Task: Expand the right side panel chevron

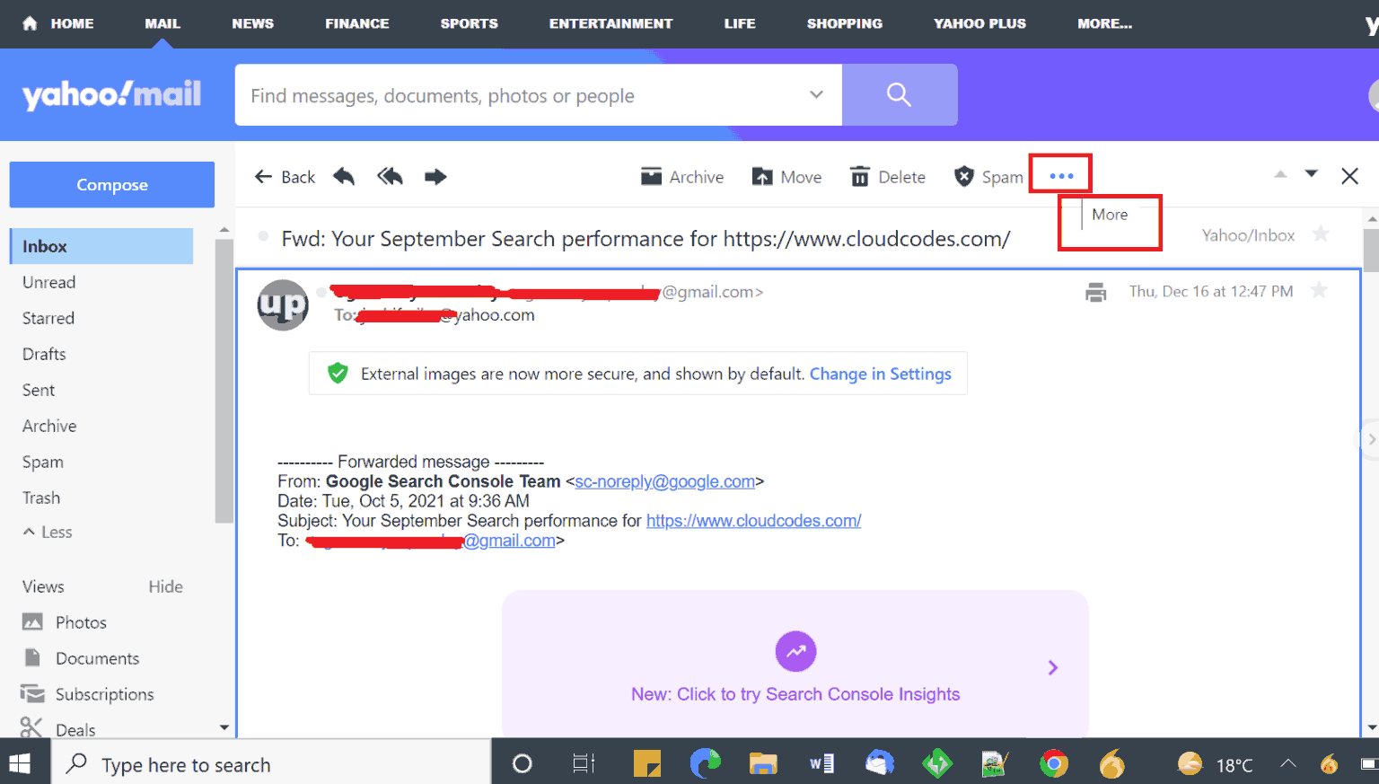Action: click(1371, 439)
